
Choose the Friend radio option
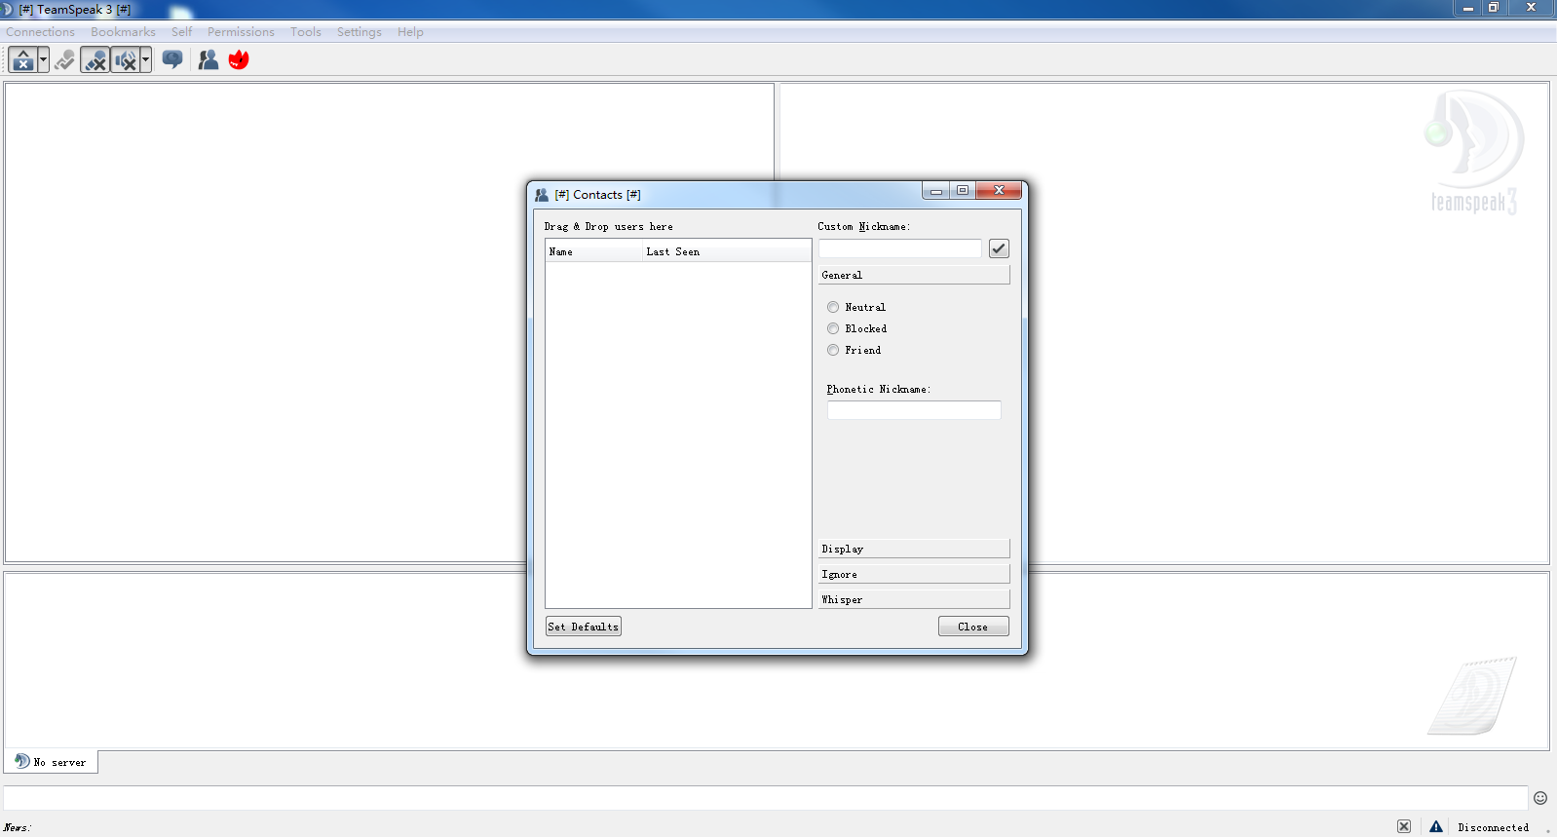coord(833,350)
